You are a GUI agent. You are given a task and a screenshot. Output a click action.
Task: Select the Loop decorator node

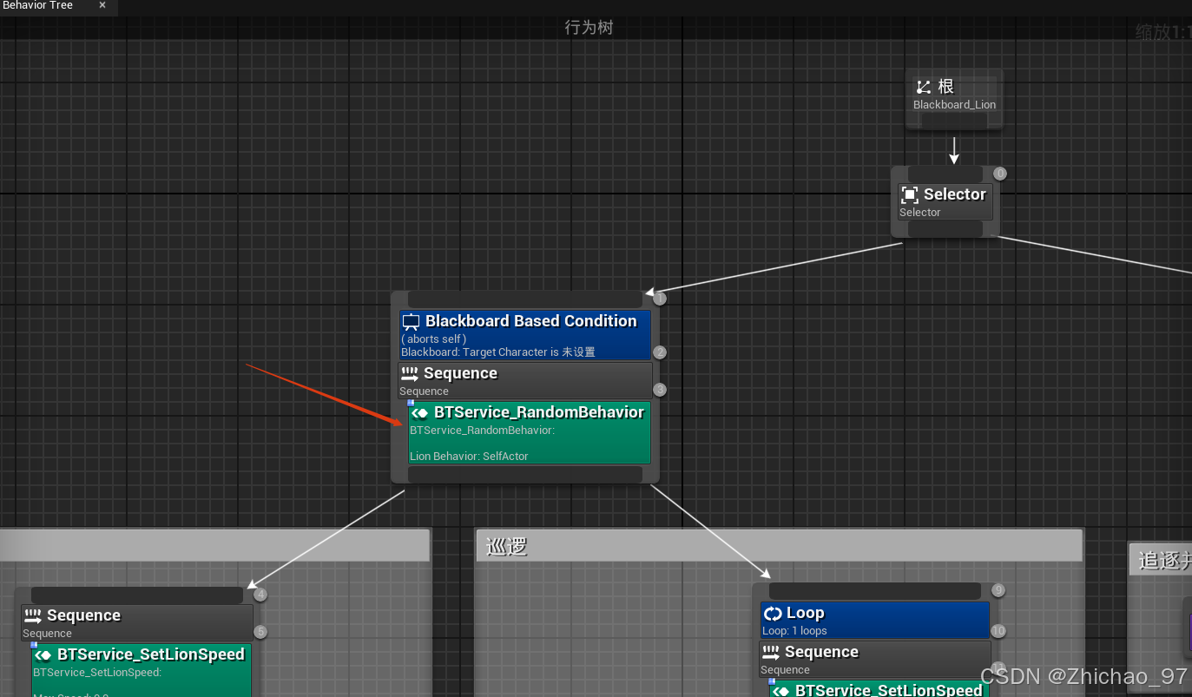tap(875, 621)
